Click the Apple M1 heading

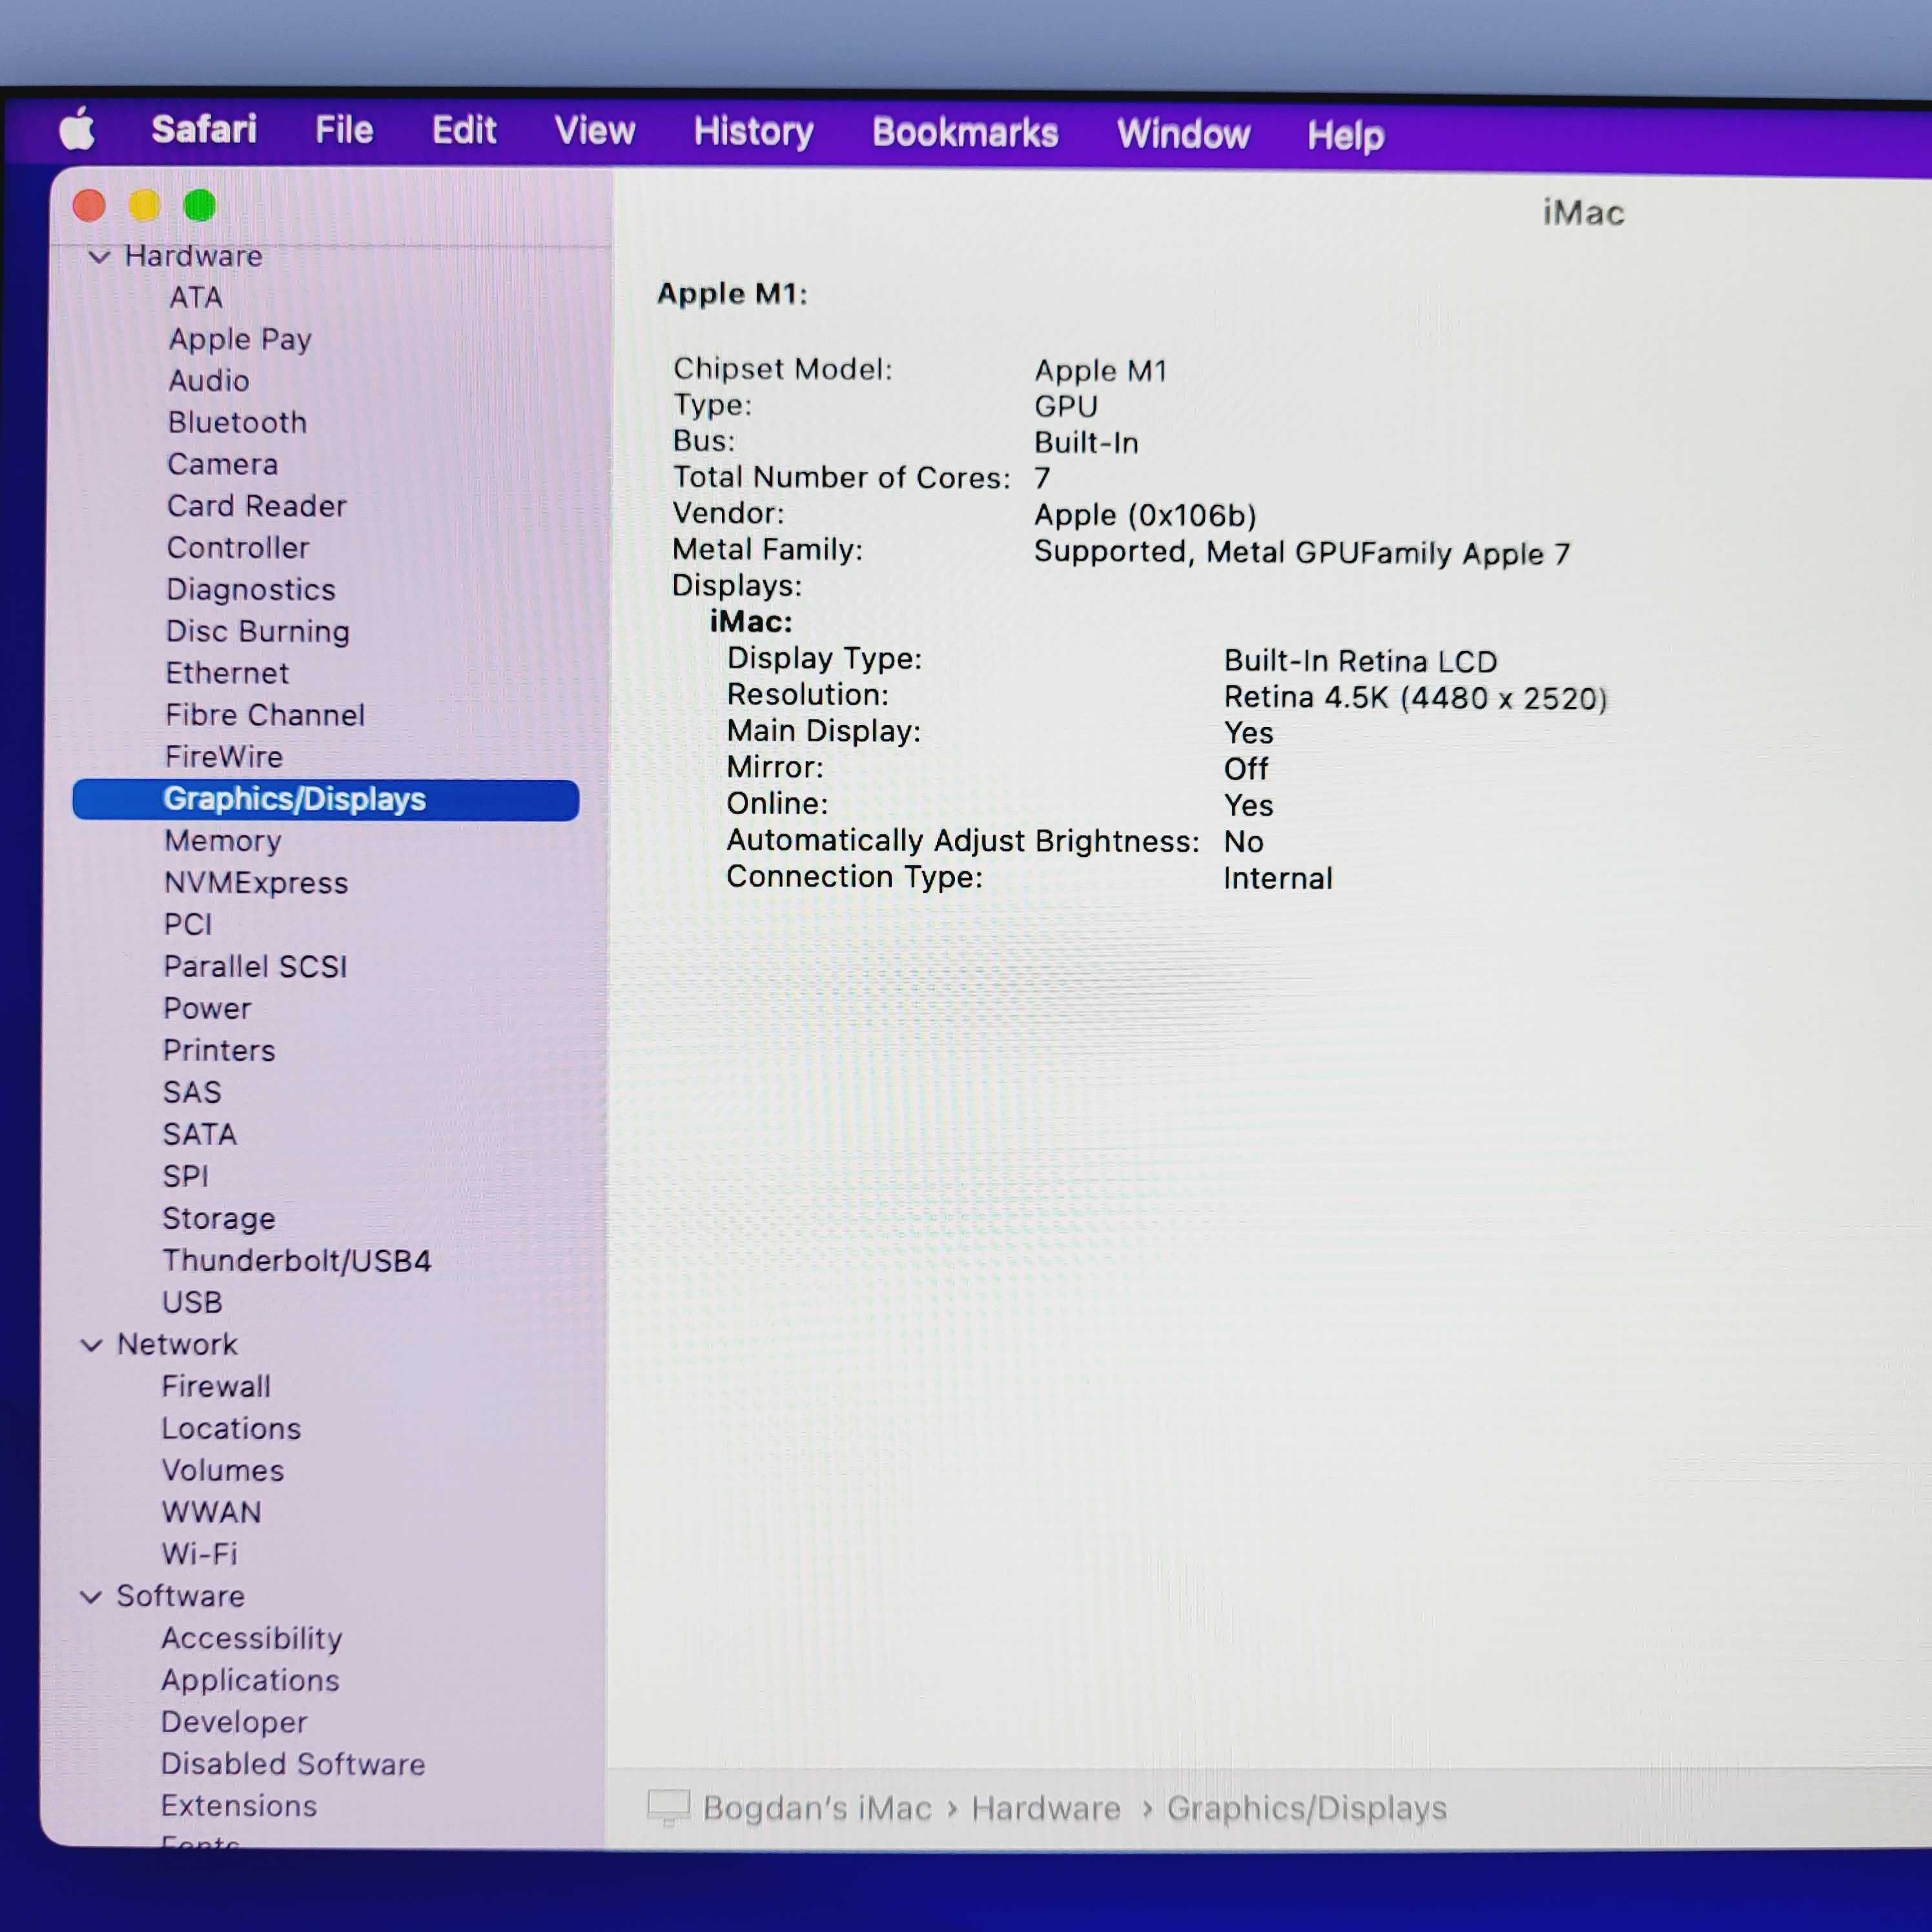[x=732, y=294]
